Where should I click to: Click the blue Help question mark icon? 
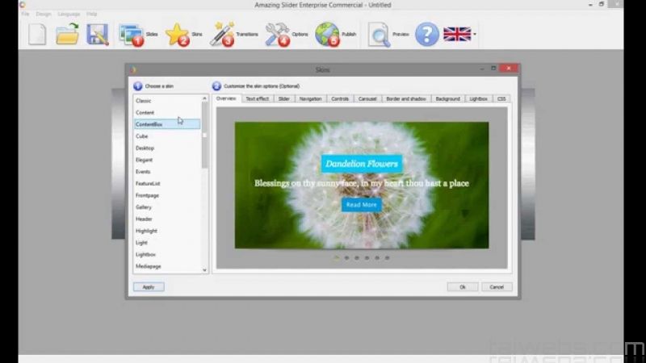(x=426, y=34)
